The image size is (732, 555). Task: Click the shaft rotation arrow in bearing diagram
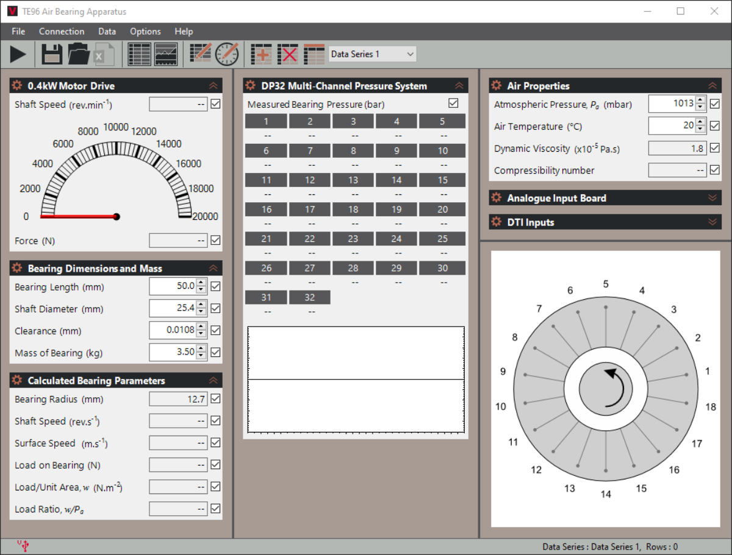pyautogui.click(x=613, y=387)
